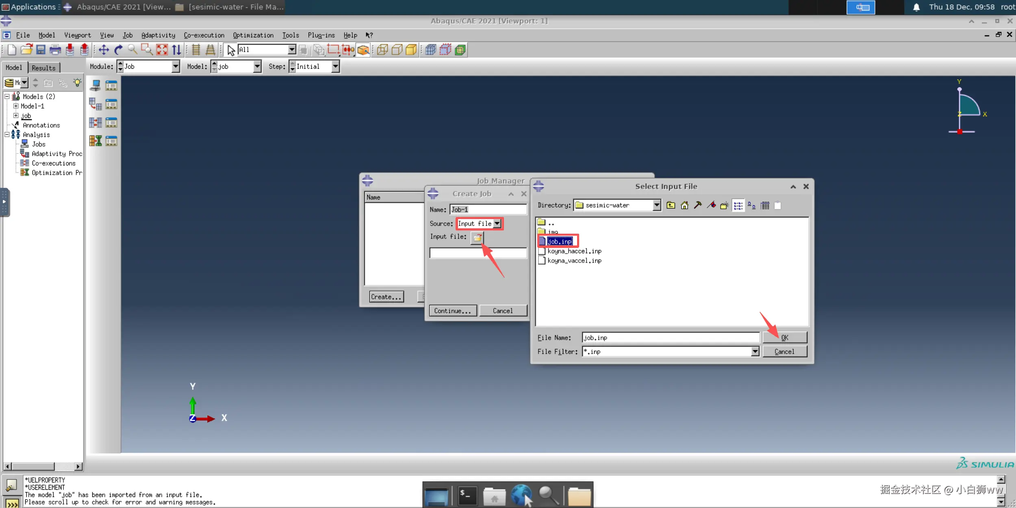Viewport: 1016px width, 508px height.
Task: Switch to the Results tab
Action: pyautogui.click(x=43, y=68)
